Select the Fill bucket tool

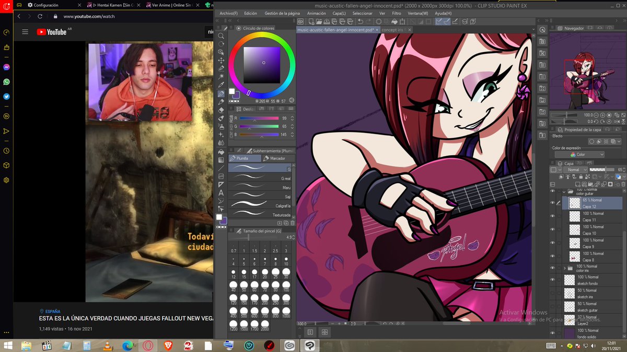[222, 152]
